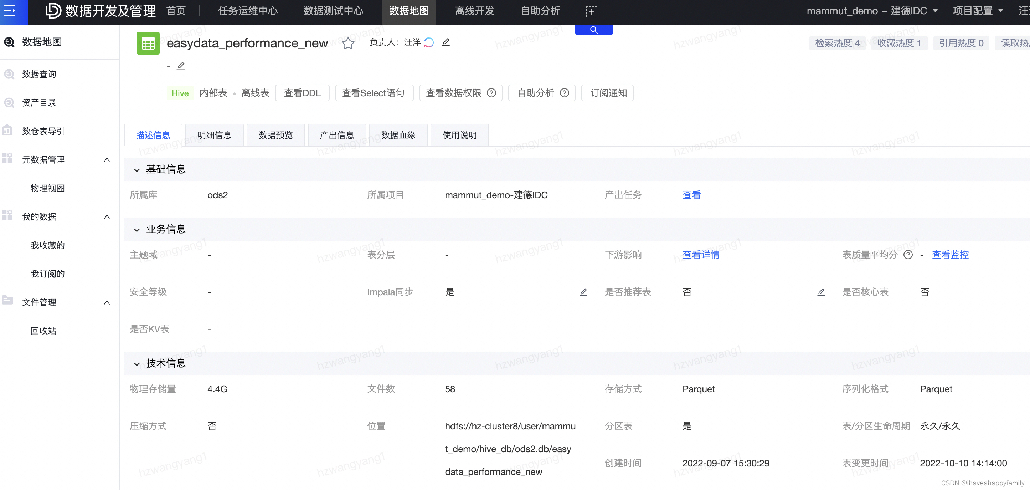Collapse 元数据管理 in the sidebar

[107, 160]
